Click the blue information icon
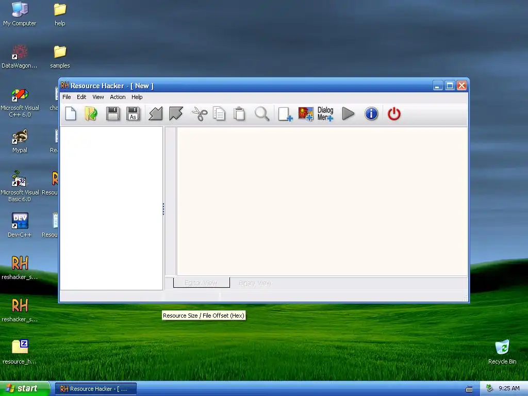Image resolution: width=528 pixels, height=396 pixels. tap(371, 113)
